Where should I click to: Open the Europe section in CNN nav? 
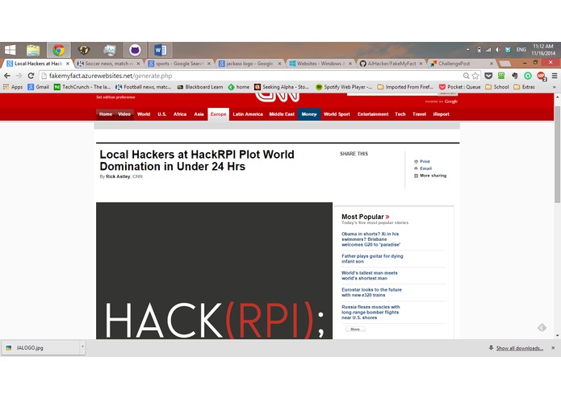(218, 114)
